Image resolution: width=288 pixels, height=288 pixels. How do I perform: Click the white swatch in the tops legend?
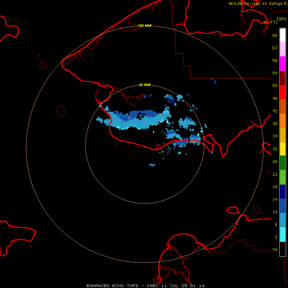click(283, 35)
